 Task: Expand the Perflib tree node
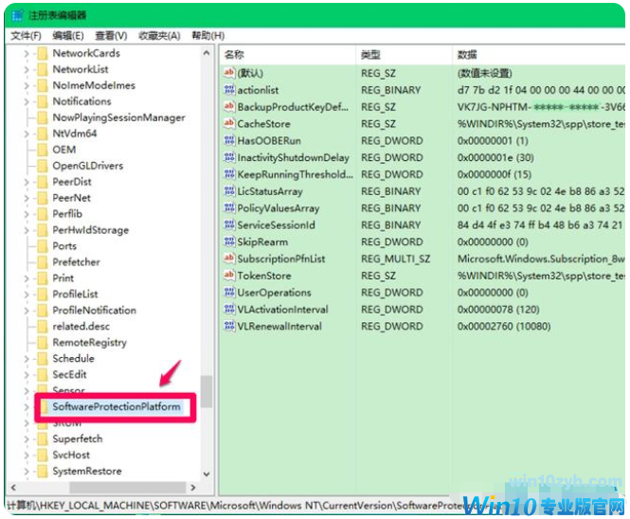[x=27, y=214]
